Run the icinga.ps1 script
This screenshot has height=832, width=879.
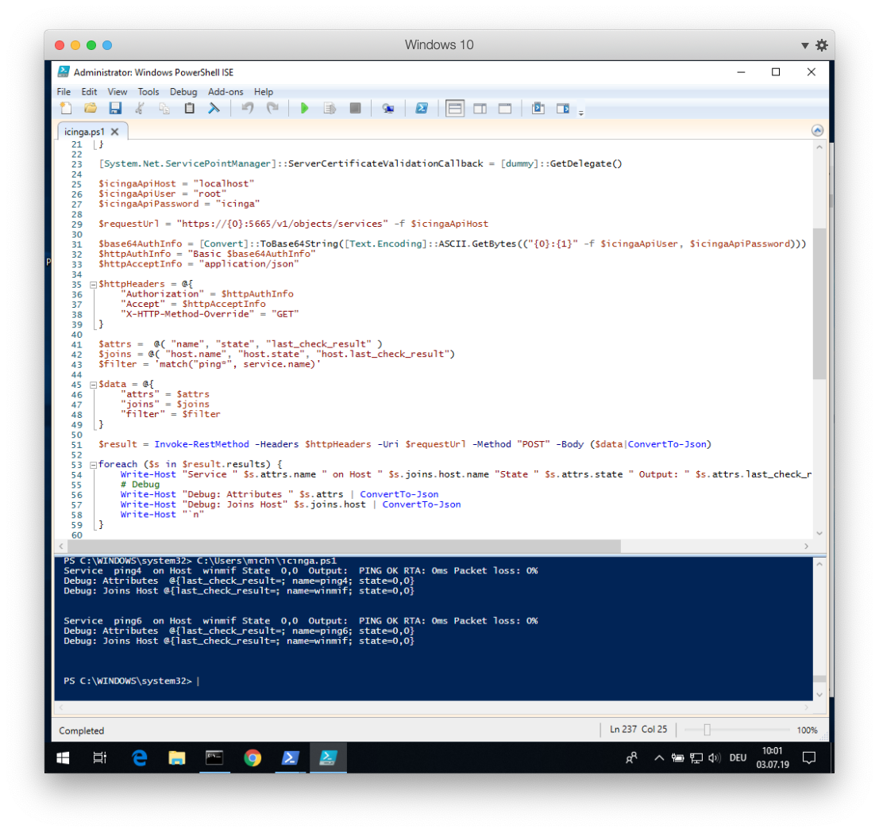click(x=305, y=108)
